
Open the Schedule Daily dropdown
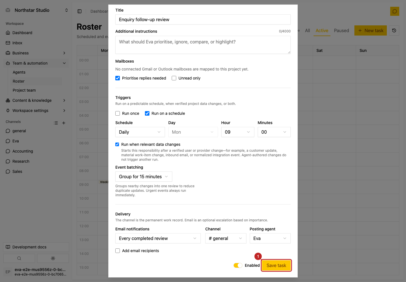(140, 132)
